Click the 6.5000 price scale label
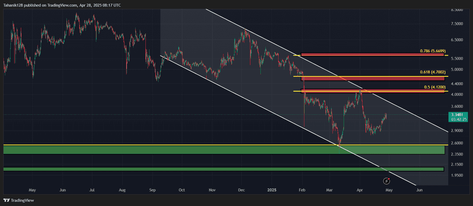 (x=456, y=39)
